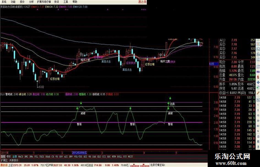
Task: Click the red dollar-sign sidebar icon
Action: pyautogui.click(x=258, y=77)
